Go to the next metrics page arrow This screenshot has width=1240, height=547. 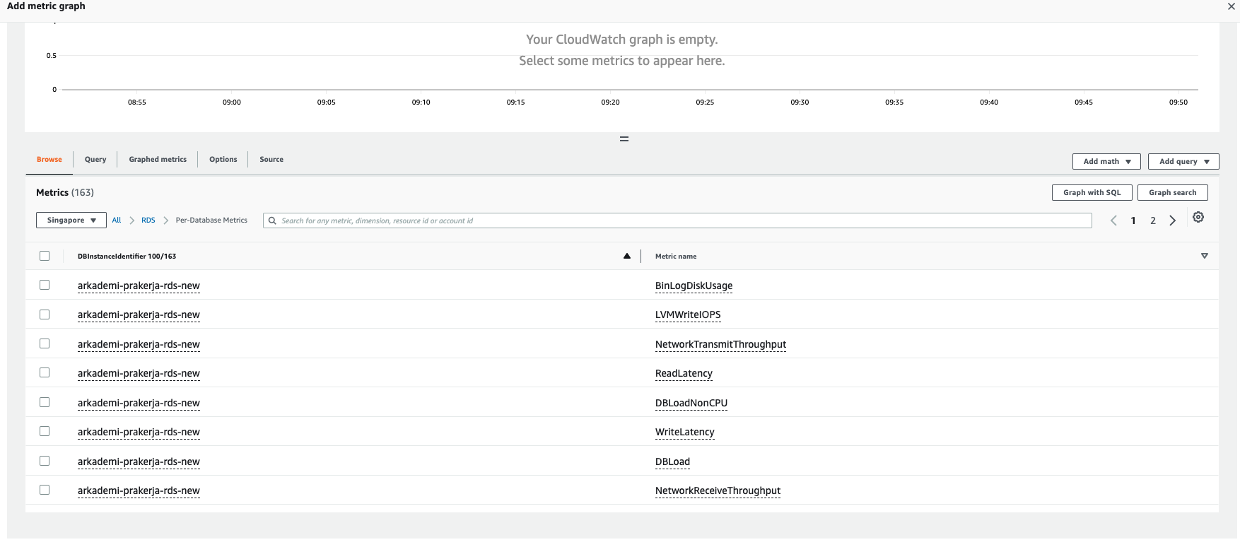[1173, 220]
